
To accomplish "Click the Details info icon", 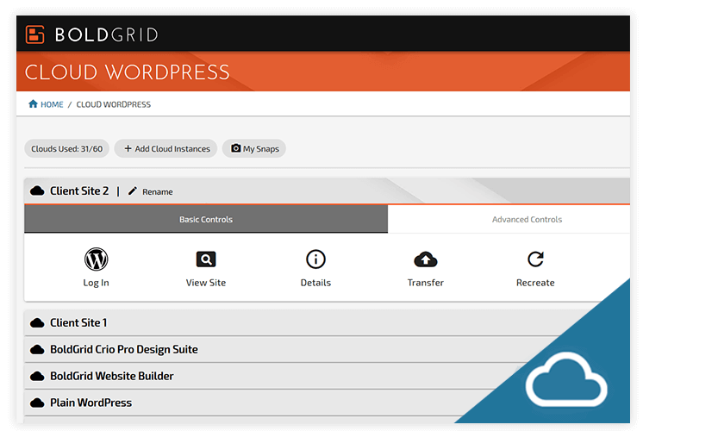I will pyautogui.click(x=316, y=259).
